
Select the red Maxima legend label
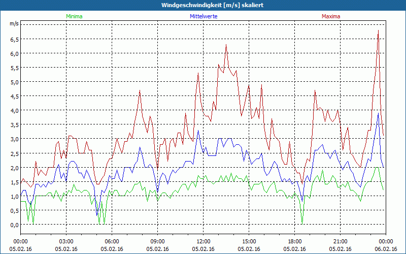331,16
